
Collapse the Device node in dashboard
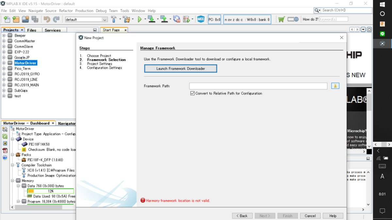[x=12, y=139]
